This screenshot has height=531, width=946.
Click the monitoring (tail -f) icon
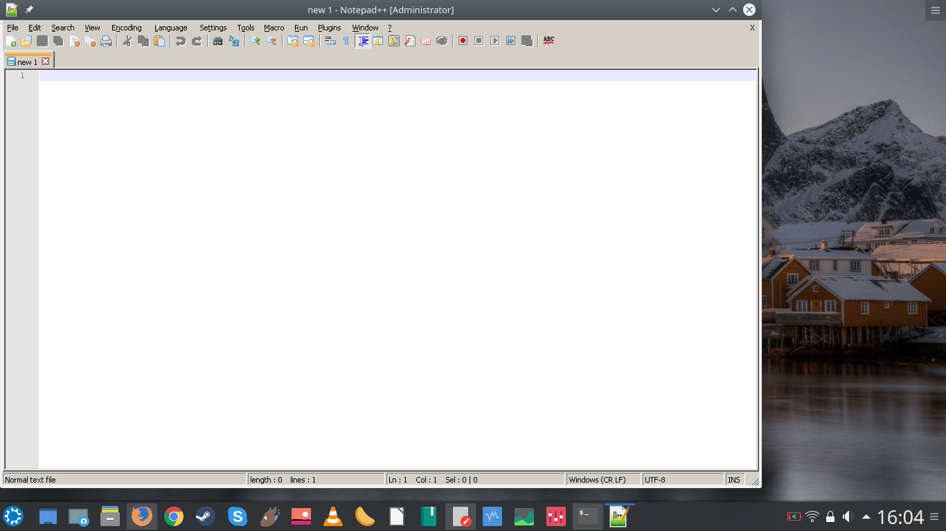pyautogui.click(x=442, y=41)
